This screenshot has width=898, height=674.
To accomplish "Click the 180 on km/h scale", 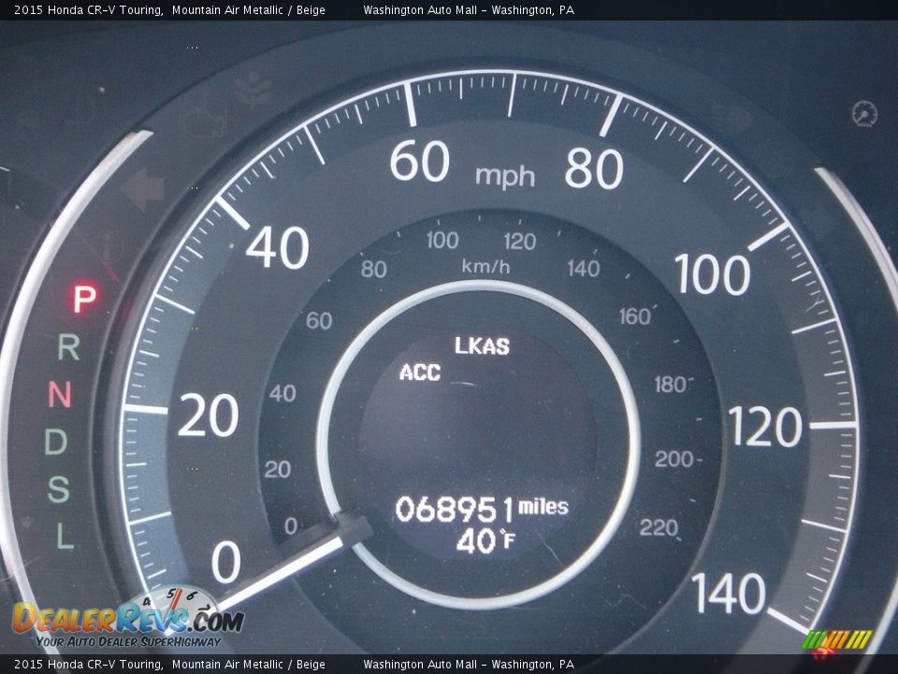I will click(x=671, y=385).
